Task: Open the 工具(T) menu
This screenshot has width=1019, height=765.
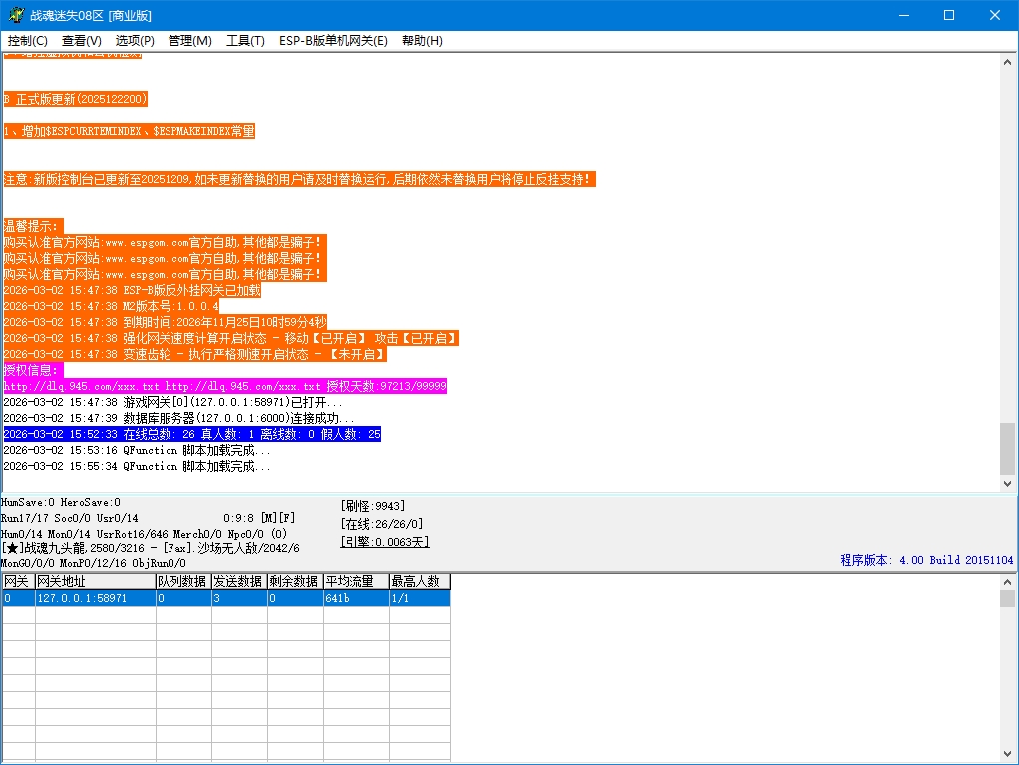Action: coord(245,41)
